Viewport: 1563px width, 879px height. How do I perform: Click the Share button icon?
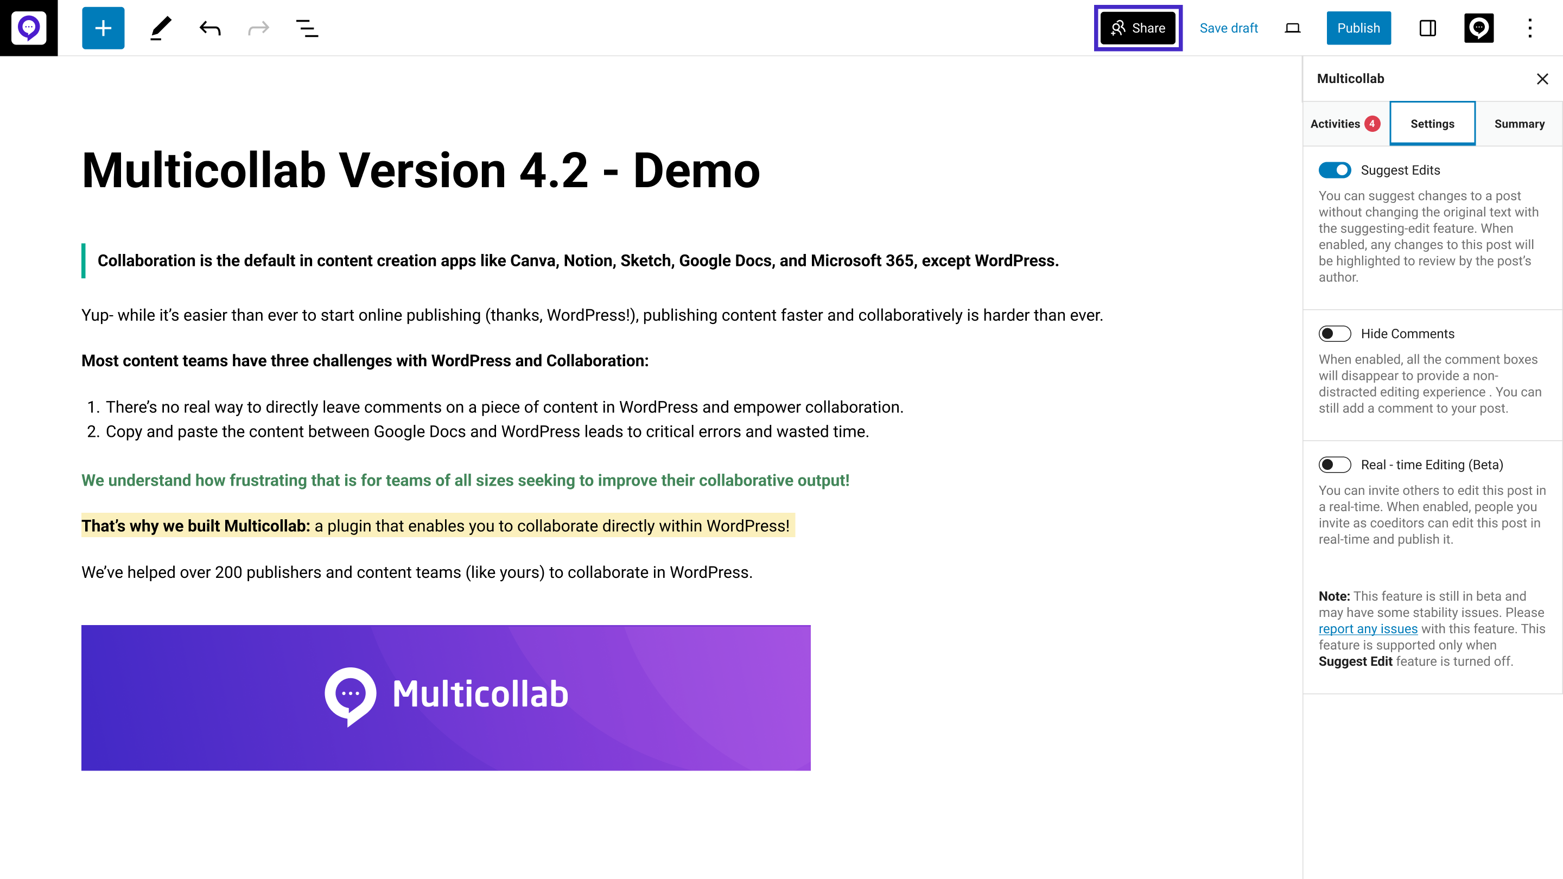pos(1119,28)
